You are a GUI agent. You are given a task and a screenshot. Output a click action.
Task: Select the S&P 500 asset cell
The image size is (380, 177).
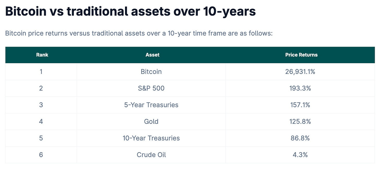[151, 88]
